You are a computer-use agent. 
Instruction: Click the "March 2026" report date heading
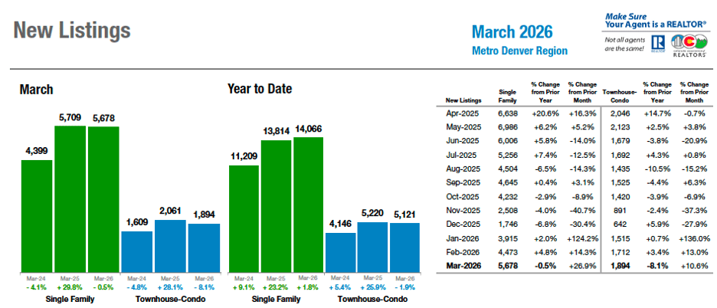(512, 32)
